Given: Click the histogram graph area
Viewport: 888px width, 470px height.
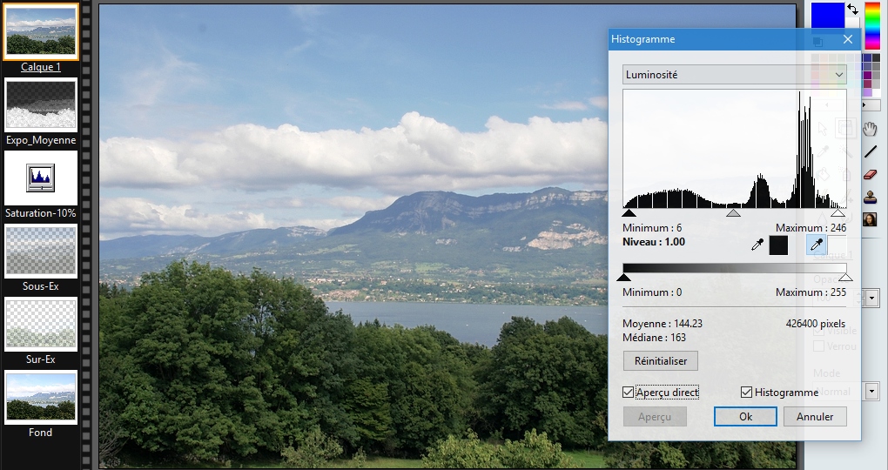Looking at the screenshot, I should tap(735, 149).
